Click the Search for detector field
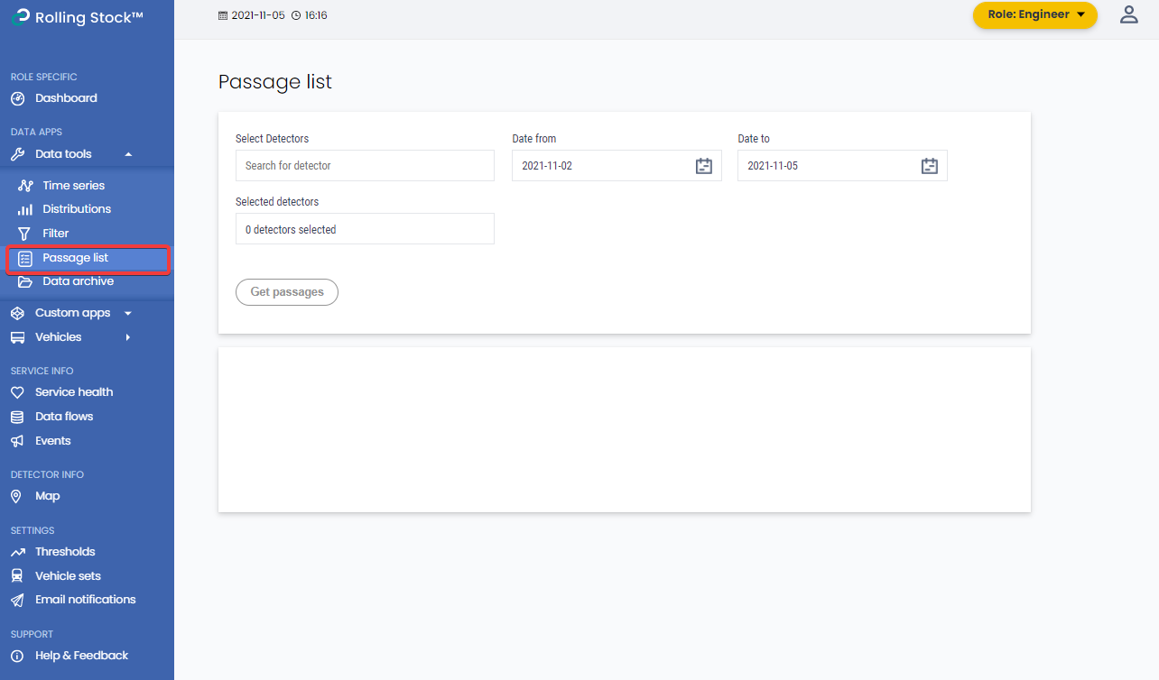The image size is (1159, 680). [365, 166]
